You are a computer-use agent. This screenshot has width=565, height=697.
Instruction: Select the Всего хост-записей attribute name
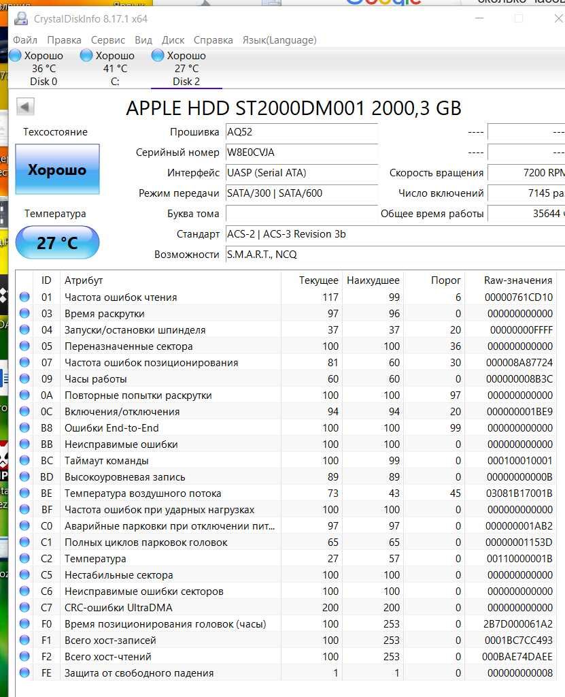pyautogui.click(x=110, y=641)
